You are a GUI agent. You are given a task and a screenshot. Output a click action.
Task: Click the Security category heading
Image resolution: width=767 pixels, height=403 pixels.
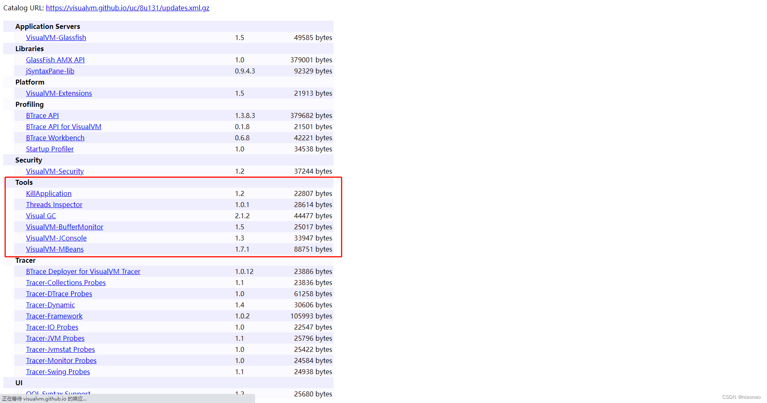(29, 160)
